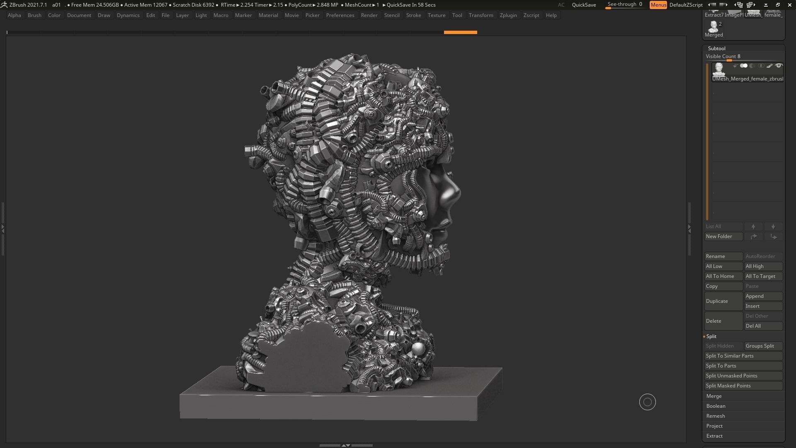Toggle polypaint brush icon on subtool
The height and width of the screenshot is (448, 796).
pos(769,66)
